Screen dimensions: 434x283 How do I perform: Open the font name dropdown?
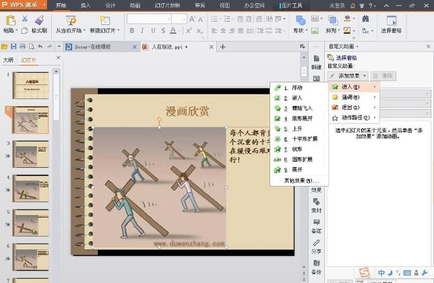point(168,20)
